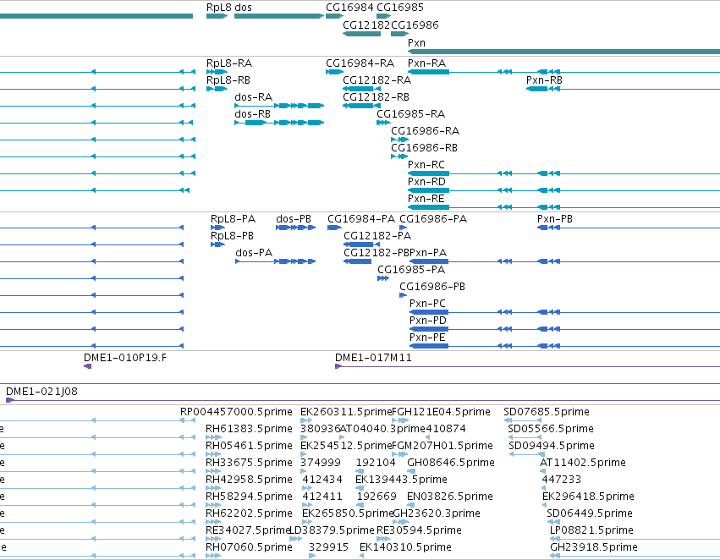Screen dimensions: 720x560
Task: Select the SD05566.5prime EST label
Action: [x=551, y=429]
